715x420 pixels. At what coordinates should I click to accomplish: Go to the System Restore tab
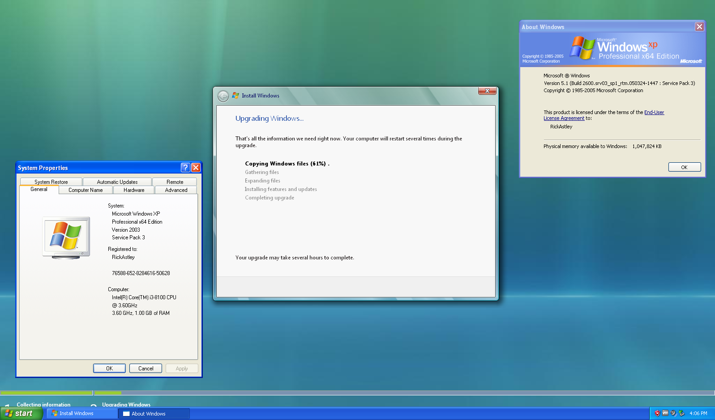(x=51, y=182)
